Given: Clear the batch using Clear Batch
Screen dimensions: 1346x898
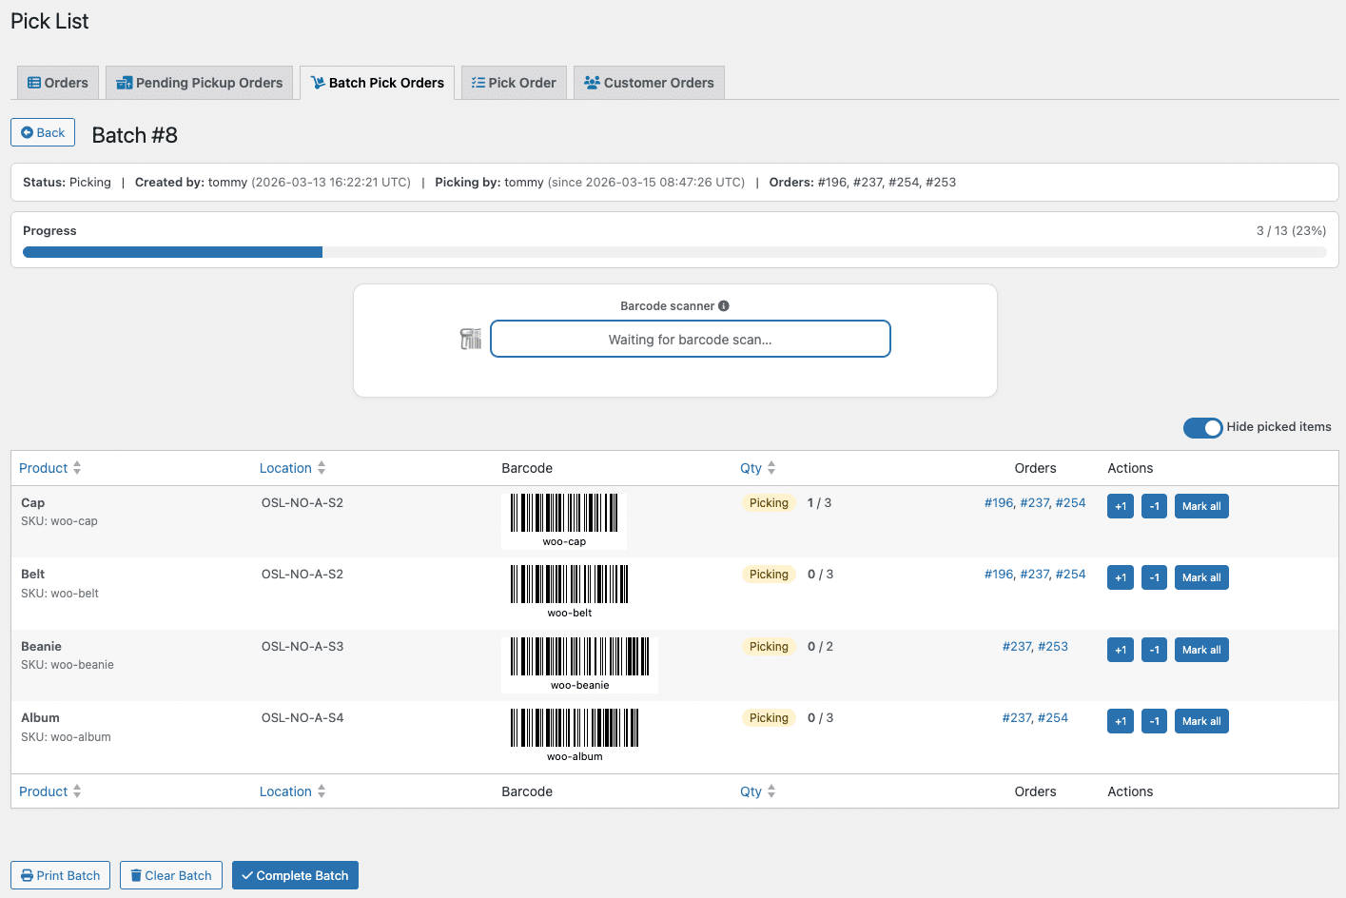Looking at the screenshot, I should (171, 875).
